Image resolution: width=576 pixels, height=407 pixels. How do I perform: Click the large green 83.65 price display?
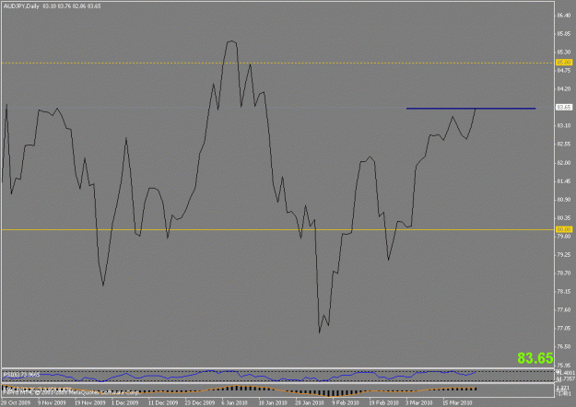pos(535,358)
